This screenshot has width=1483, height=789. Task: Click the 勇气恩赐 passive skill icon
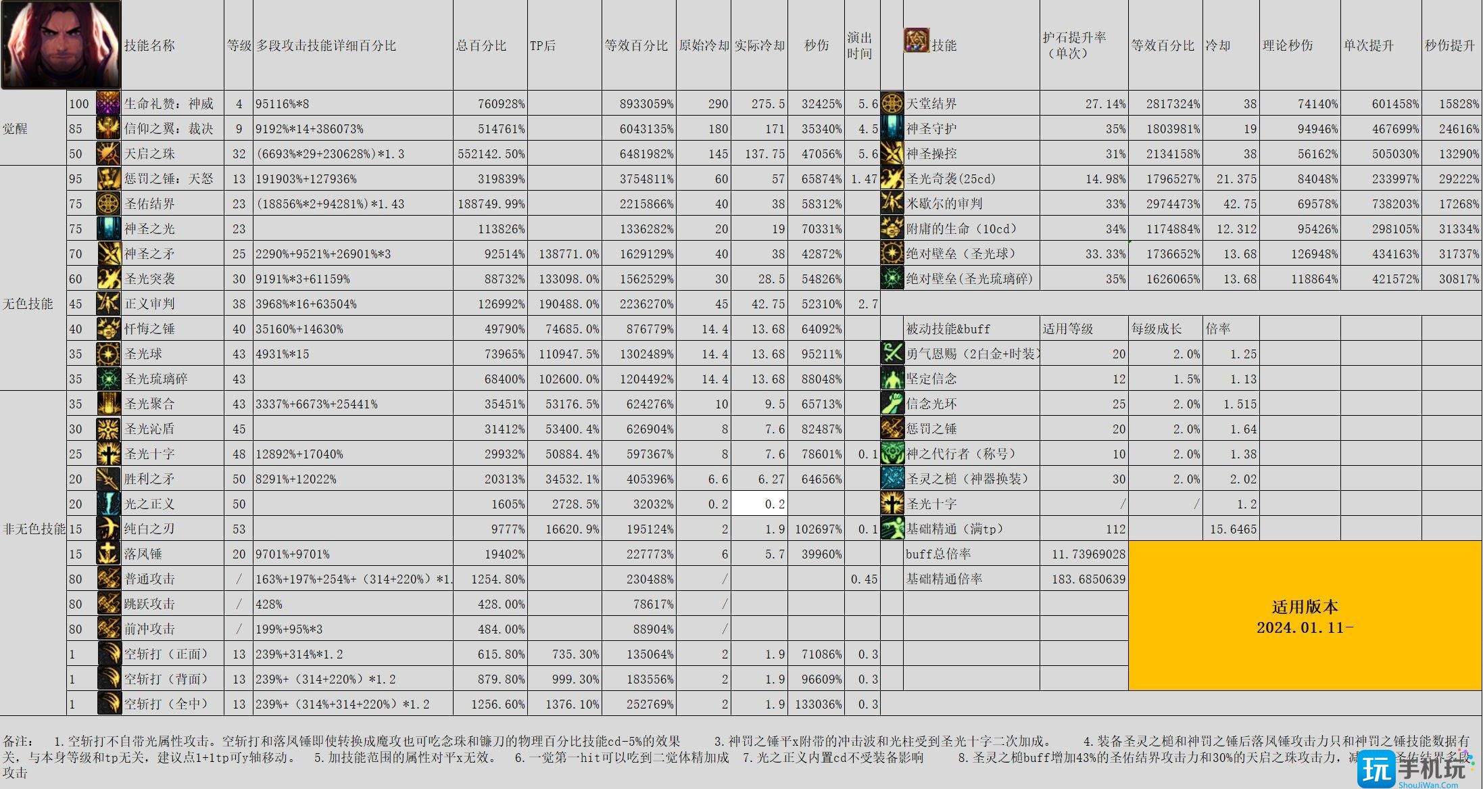(892, 354)
